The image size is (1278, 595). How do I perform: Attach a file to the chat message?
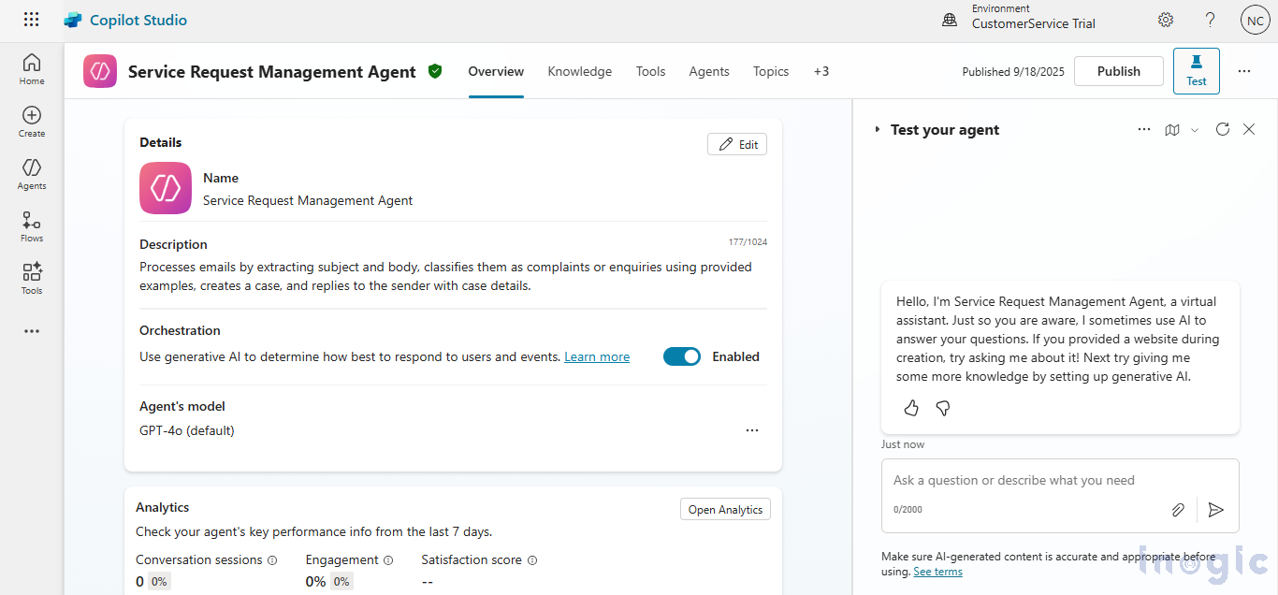click(1178, 510)
